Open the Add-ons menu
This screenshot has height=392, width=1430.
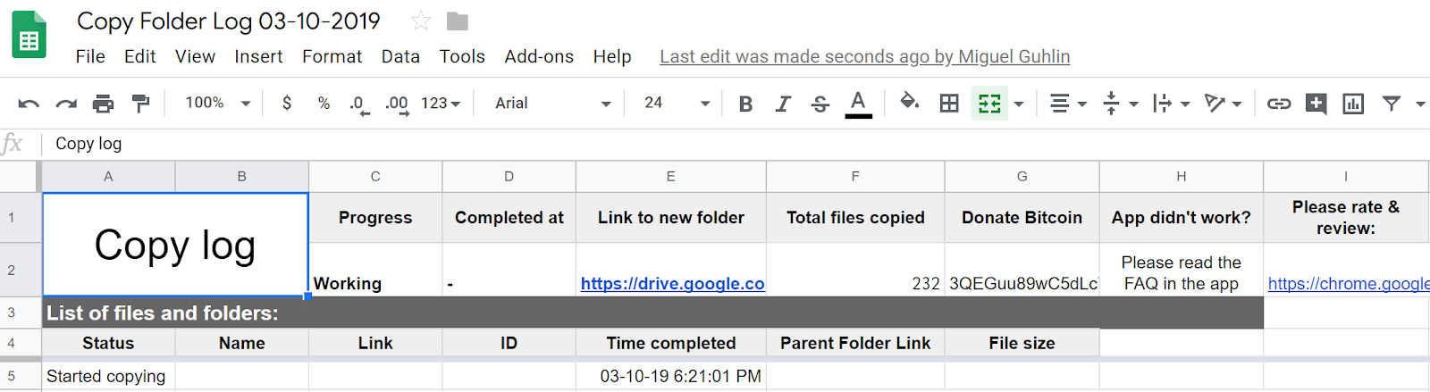[x=539, y=56]
